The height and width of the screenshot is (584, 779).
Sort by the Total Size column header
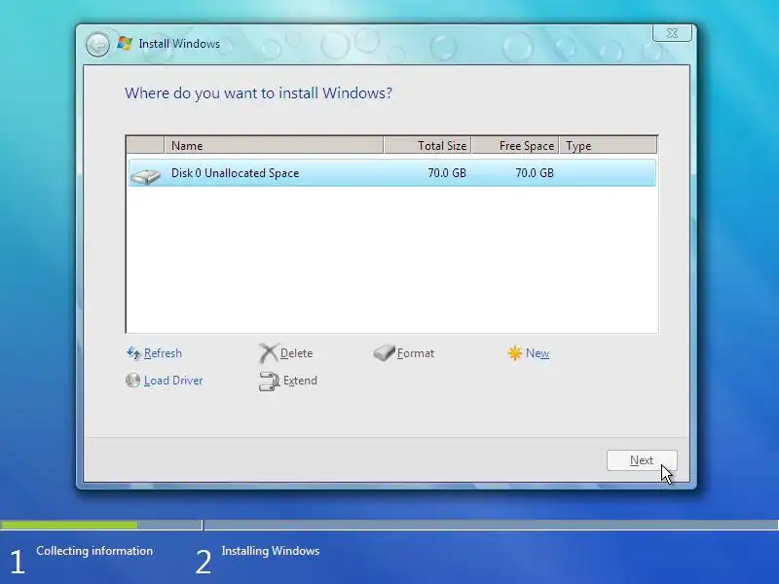[x=427, y=145]
